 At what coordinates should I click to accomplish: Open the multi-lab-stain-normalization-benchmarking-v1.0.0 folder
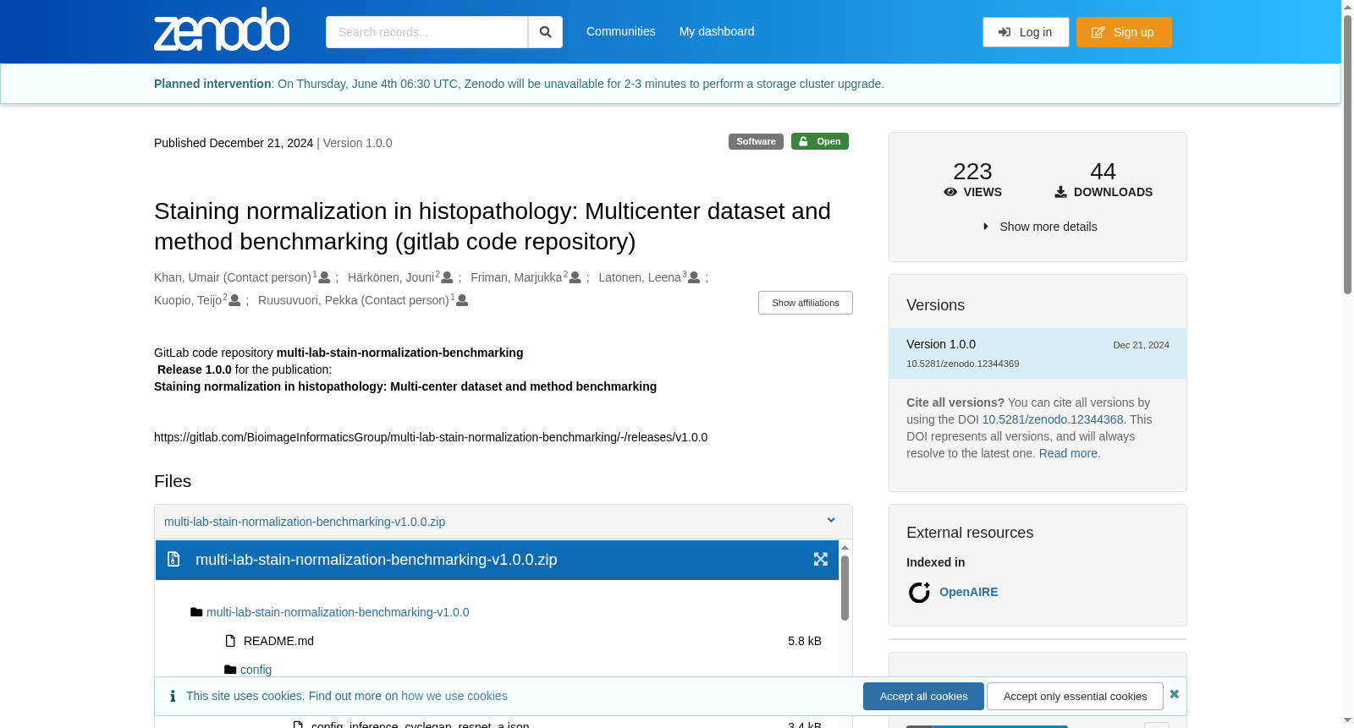[338, 612]
